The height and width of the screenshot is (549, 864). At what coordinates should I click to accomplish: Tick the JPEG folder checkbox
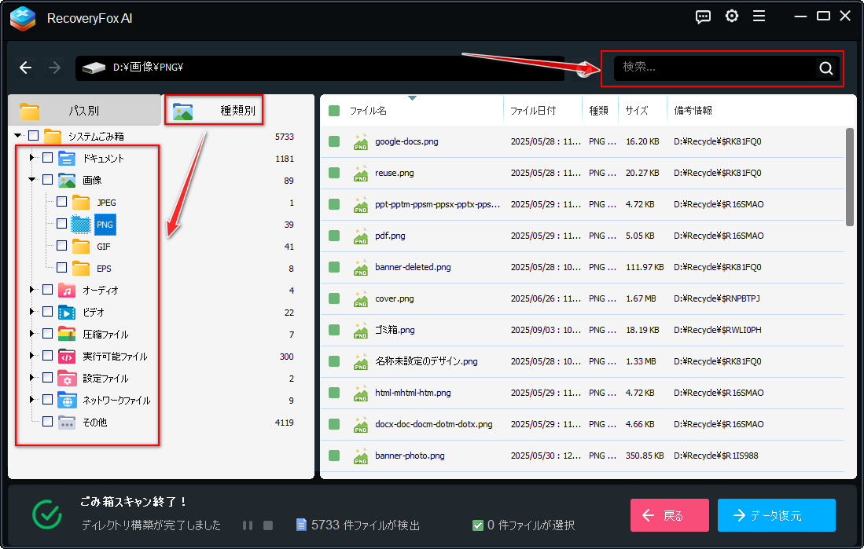tap(62, 203)
